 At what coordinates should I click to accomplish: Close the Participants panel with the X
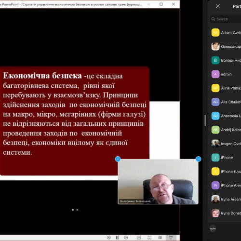pos(218,6)
